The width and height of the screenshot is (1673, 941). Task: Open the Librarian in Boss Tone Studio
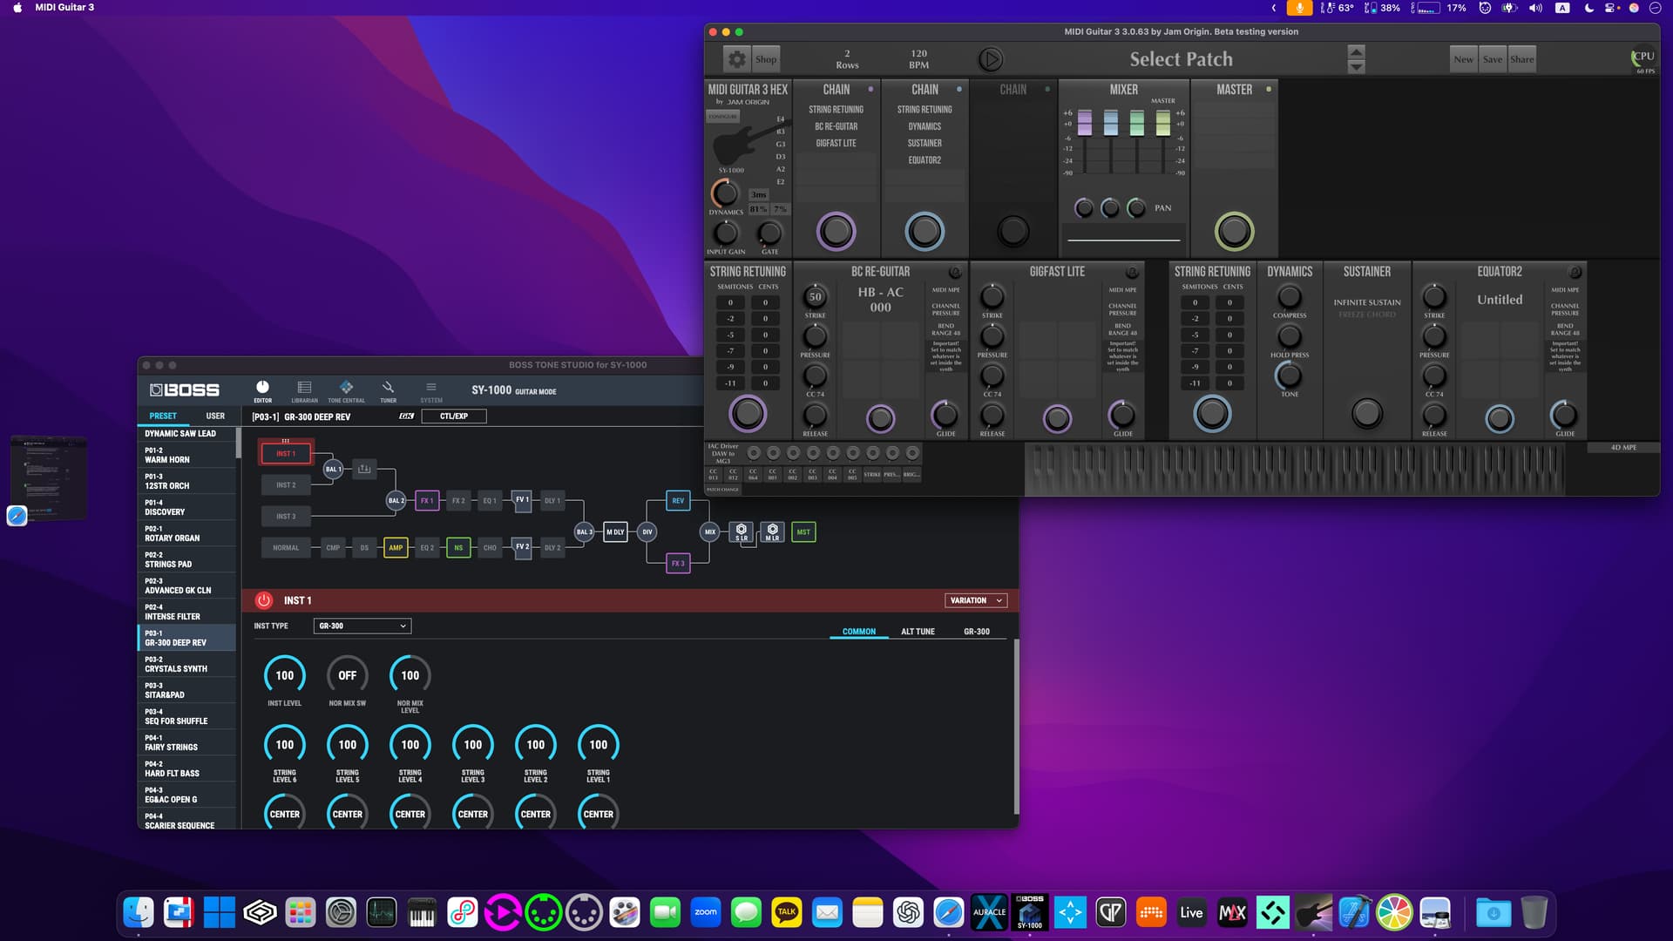click(x=304, y=391)
